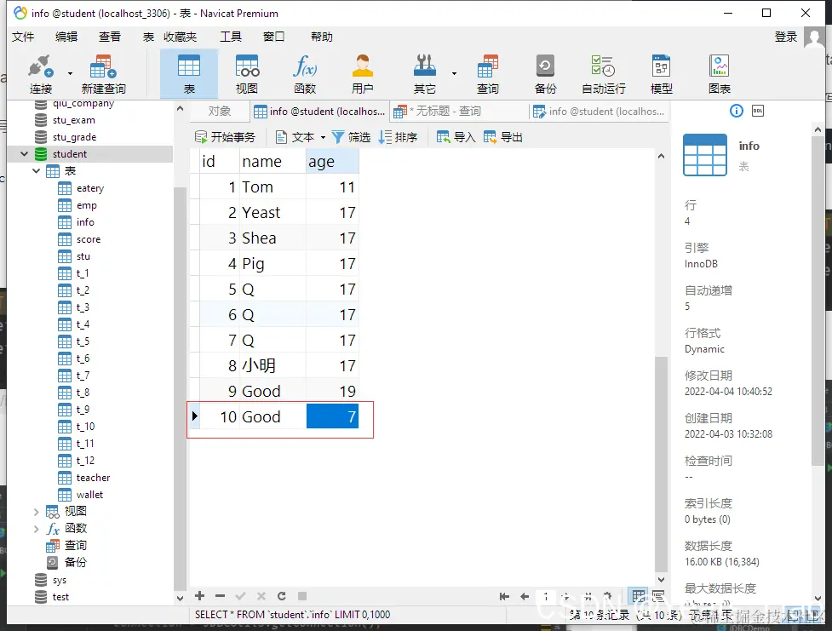Select the teacher table in tree
The width and height of the screenshot is (832, 631).
click(93, 478)
